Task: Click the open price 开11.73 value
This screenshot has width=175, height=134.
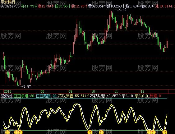Action: [28, 6]
